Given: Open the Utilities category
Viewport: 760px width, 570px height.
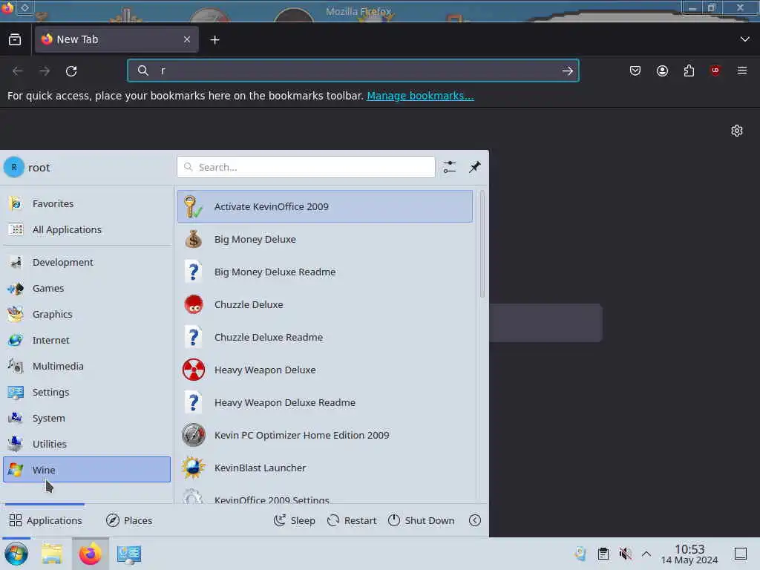Looking at the screenshot, I should click(87, 444).
